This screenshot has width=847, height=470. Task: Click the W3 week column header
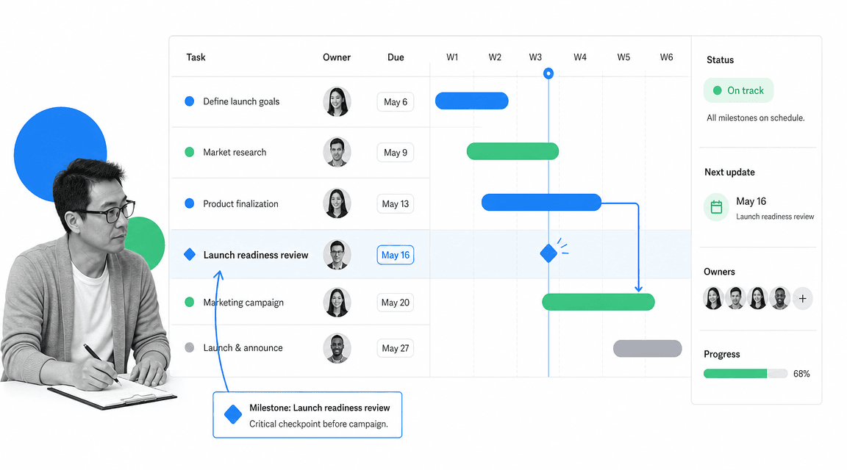(x=535, y=57)
